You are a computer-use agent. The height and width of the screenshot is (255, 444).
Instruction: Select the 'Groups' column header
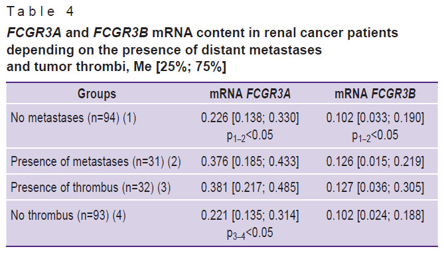[x=97, y=94]
